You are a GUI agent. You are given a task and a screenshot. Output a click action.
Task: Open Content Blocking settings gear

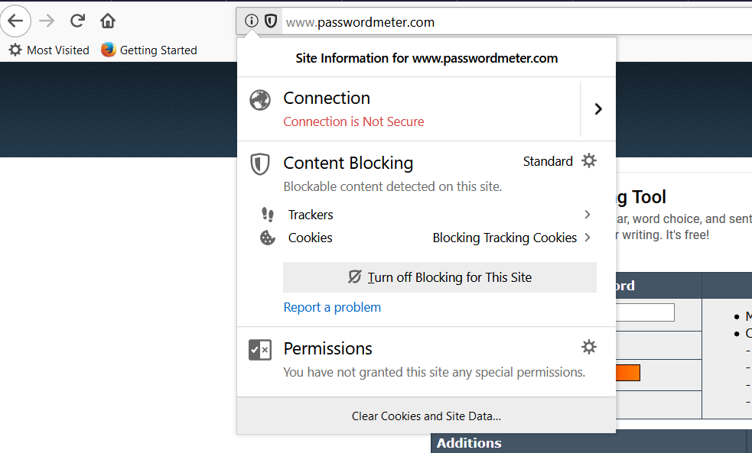click(x=589, y=160)
